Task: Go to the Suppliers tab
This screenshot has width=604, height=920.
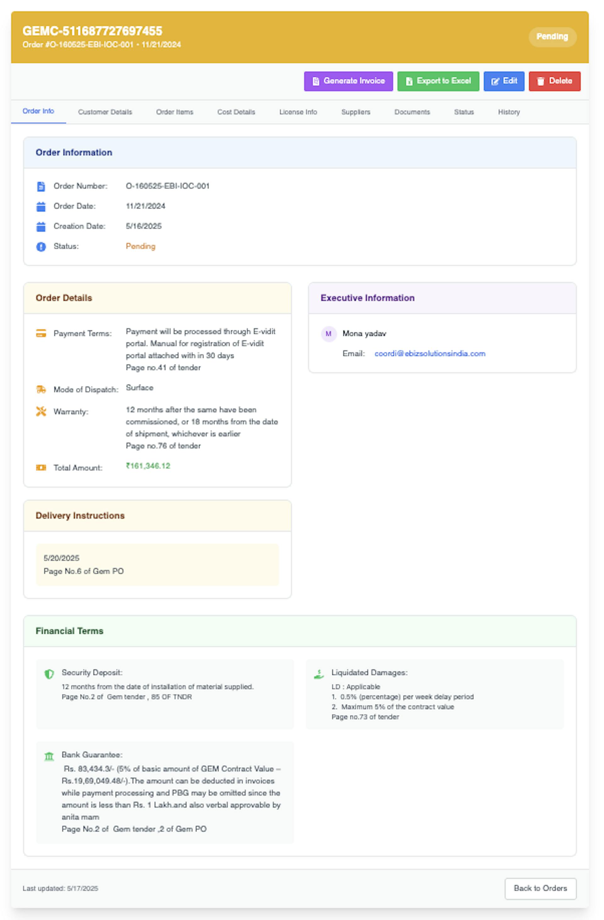Action: tap(355, 112)
